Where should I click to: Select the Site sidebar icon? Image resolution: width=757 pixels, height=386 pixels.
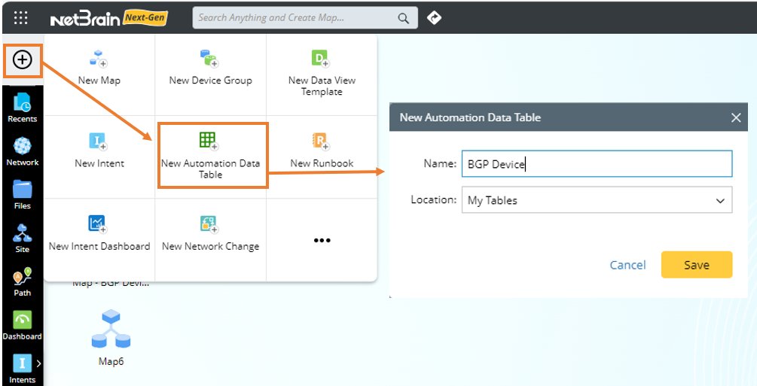click(22, 238)
